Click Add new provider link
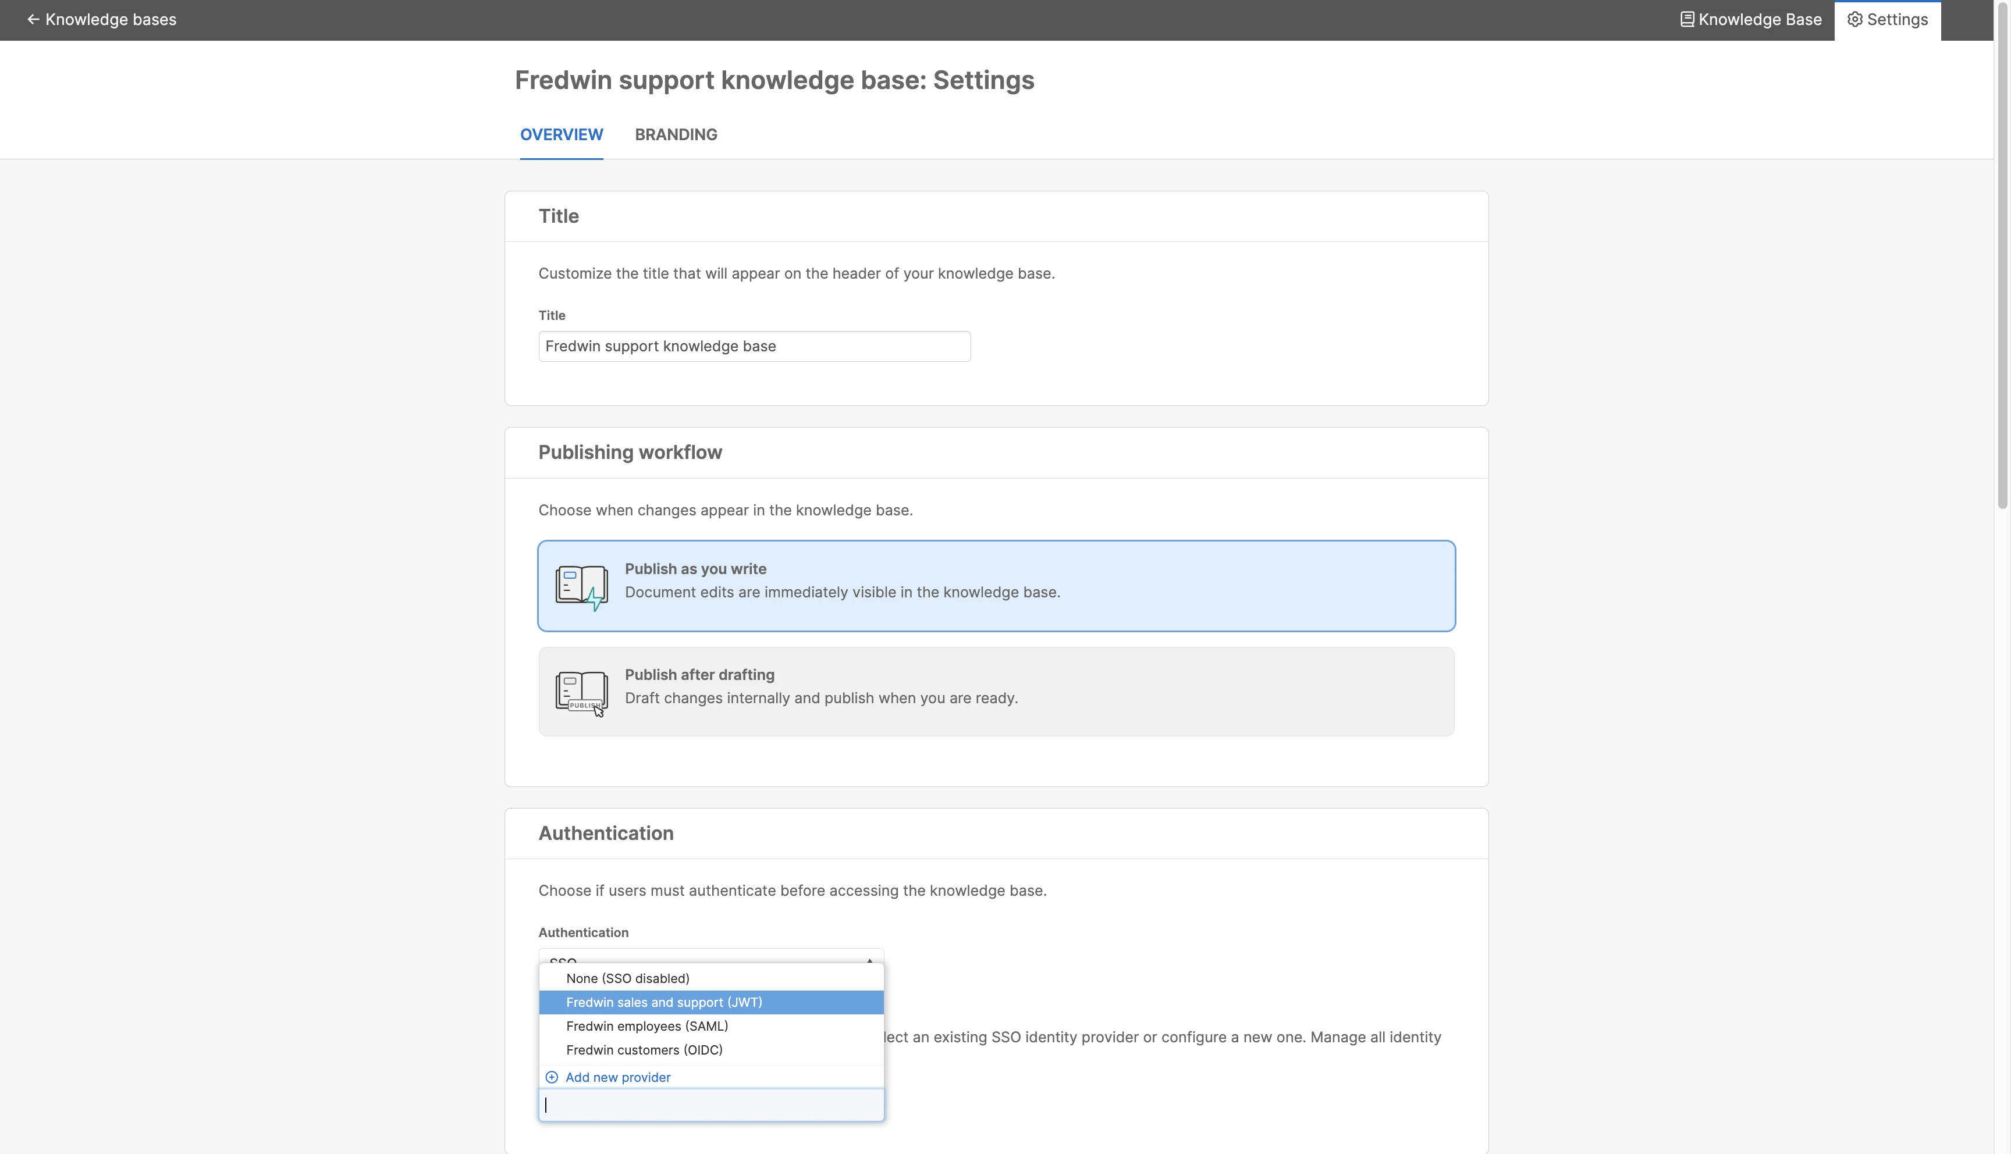2011x1154 pixels. [x=617, y=1077]
